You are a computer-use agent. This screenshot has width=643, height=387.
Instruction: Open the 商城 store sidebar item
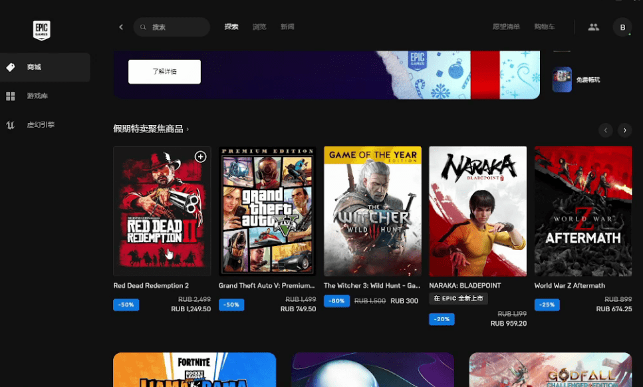[x=45, y=67]
